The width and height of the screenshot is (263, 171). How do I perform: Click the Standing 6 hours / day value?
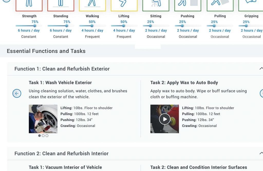click(x=61, y=31)
